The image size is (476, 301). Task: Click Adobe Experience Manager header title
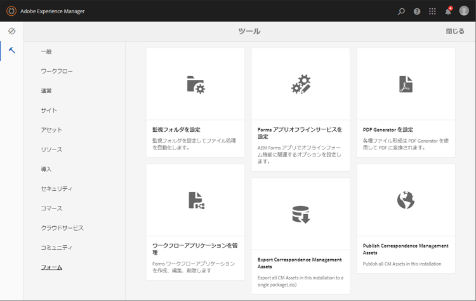[53, 11]
